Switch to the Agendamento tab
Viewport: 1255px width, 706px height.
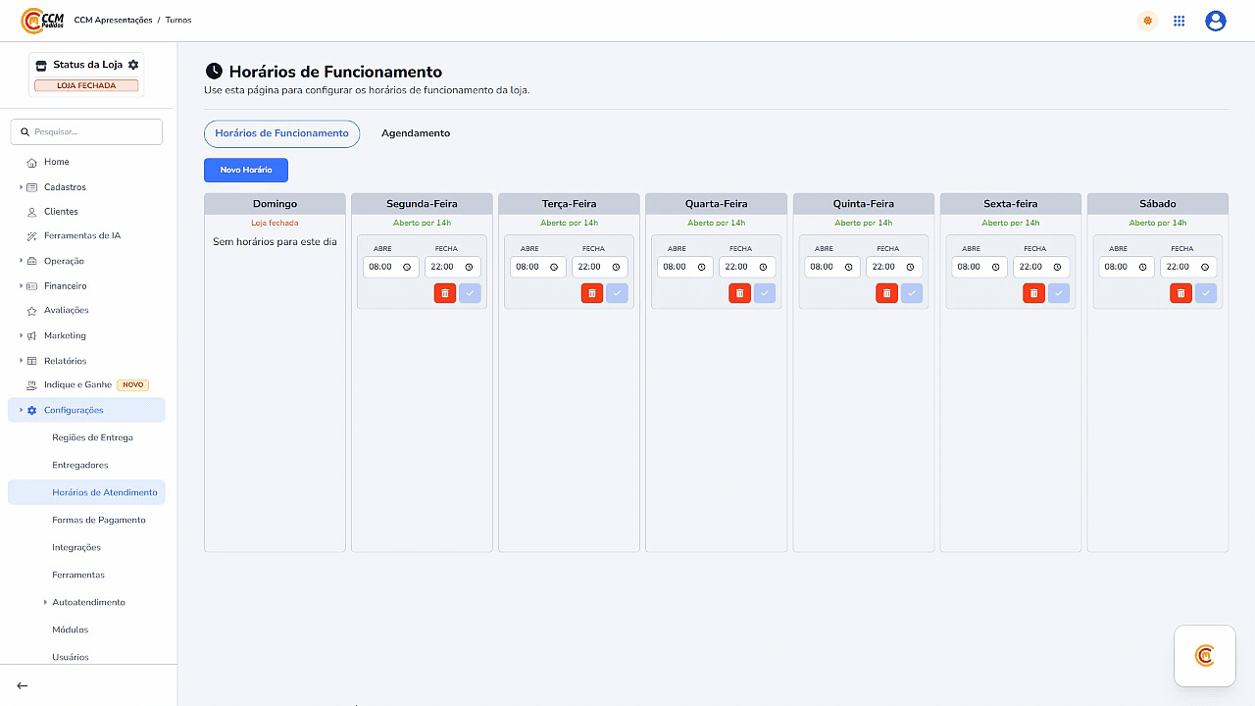(x=416, y=133)
